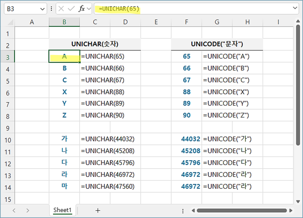Viewport: 303px width, 218px height.
Task: Select cell containing =UNICODE("A")
Action: [x=232, y=56]
